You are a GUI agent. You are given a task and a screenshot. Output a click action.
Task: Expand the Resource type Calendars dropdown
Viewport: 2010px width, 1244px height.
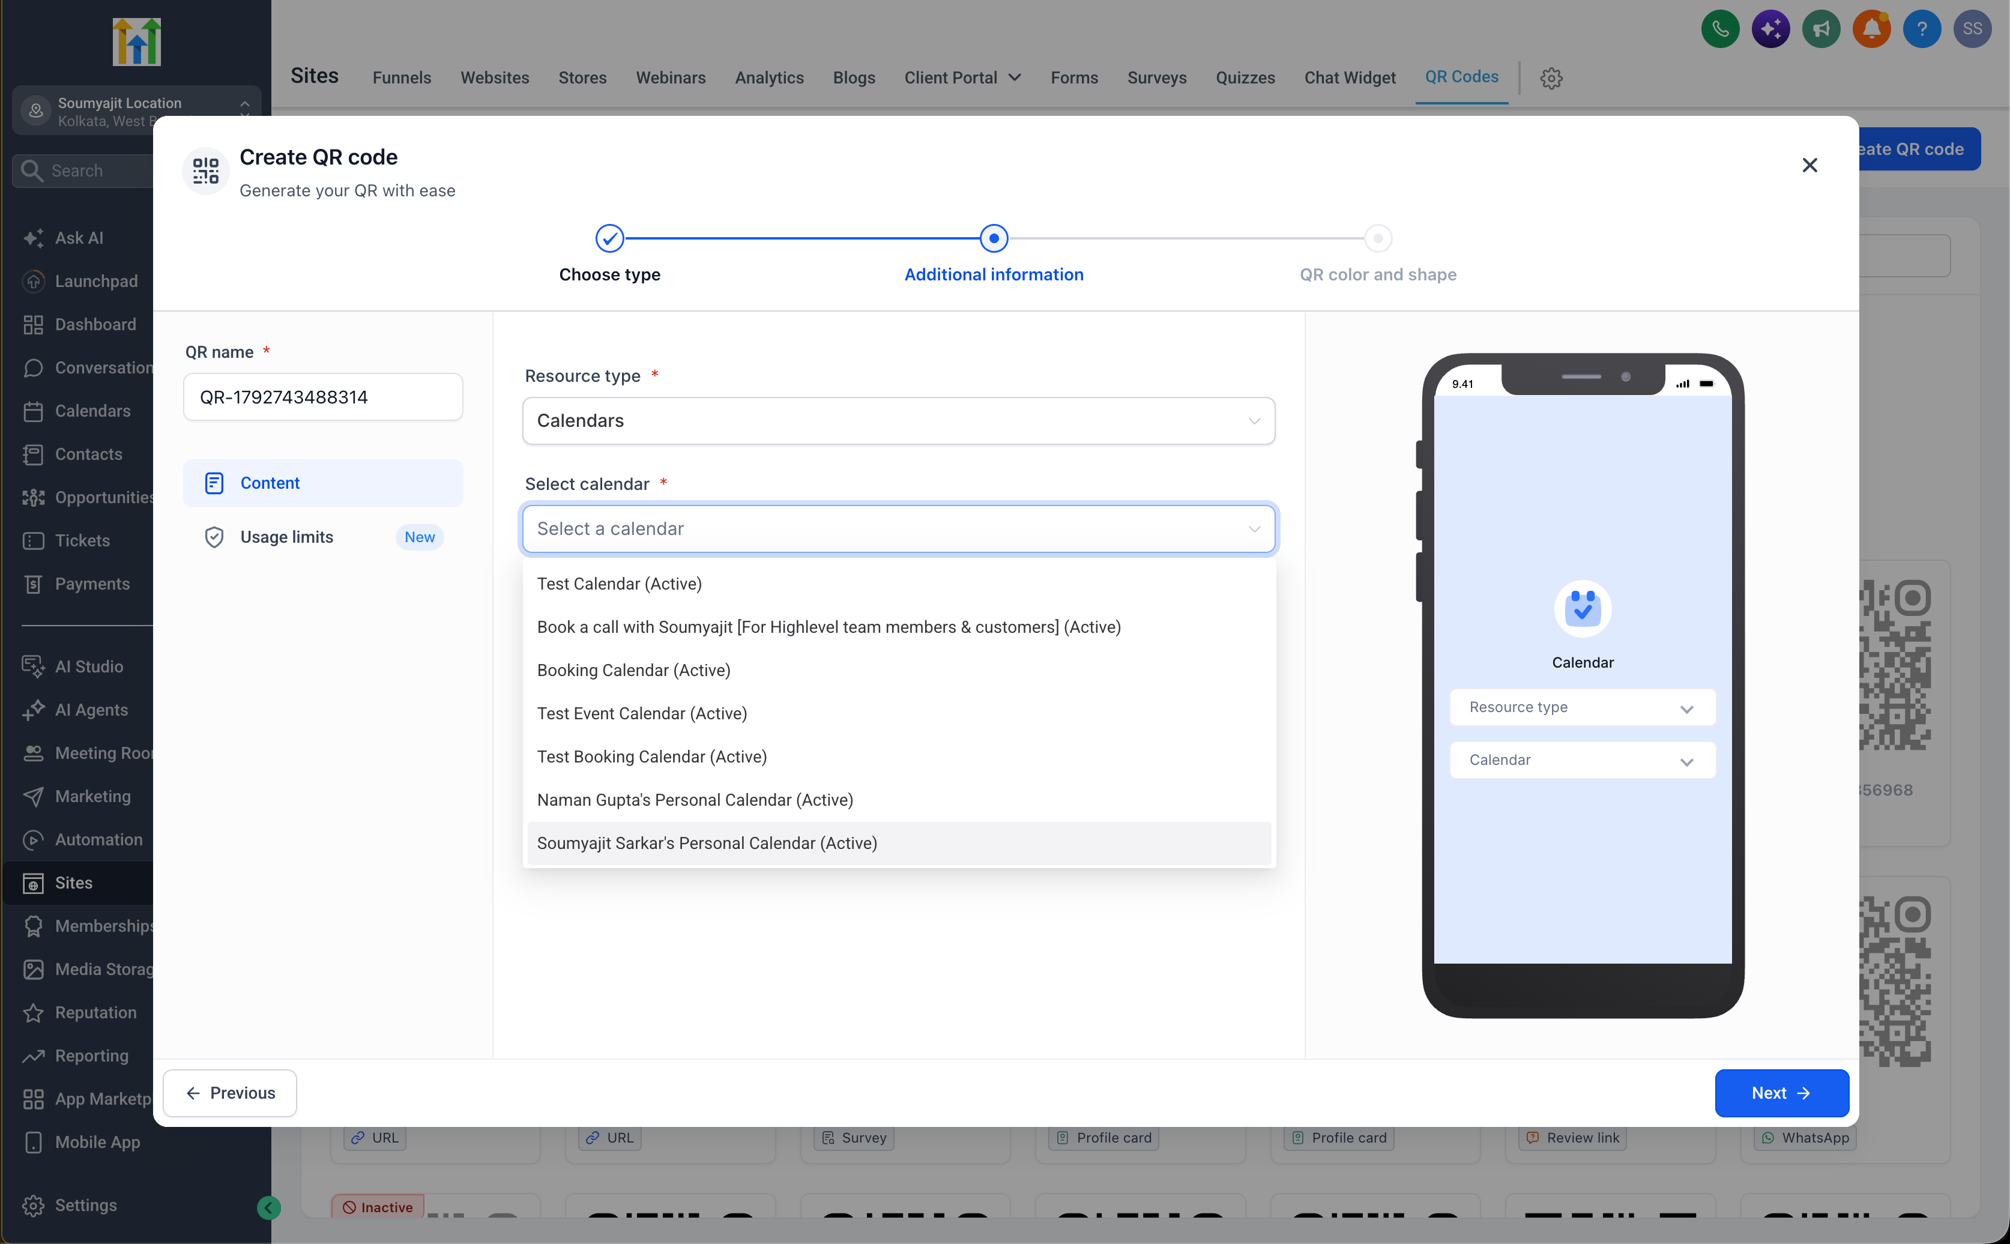(899, 420)
